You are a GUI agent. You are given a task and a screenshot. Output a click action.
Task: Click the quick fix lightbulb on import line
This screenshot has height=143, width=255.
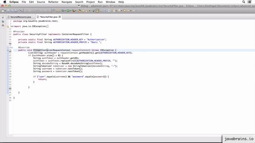8,27
